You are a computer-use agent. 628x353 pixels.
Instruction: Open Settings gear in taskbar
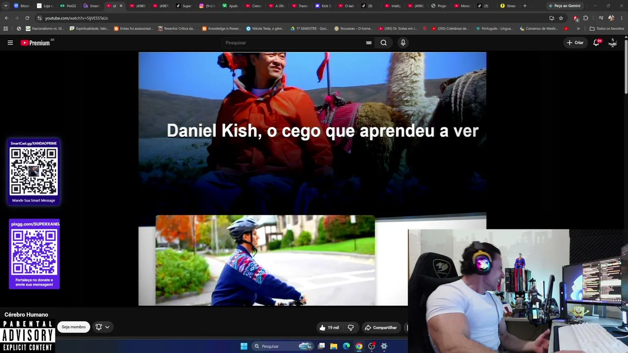384,346
